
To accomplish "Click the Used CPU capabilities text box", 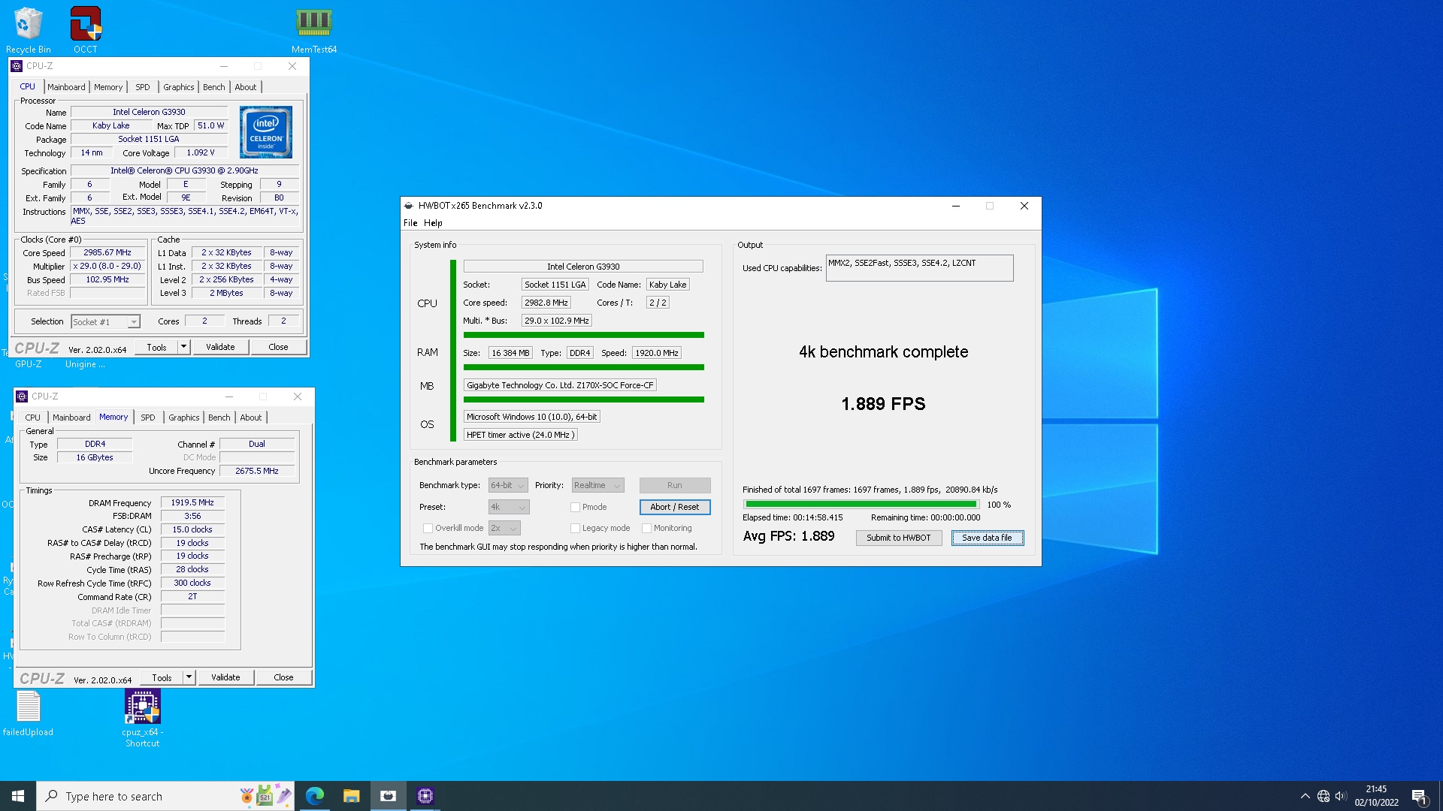I will pos(919,268).
